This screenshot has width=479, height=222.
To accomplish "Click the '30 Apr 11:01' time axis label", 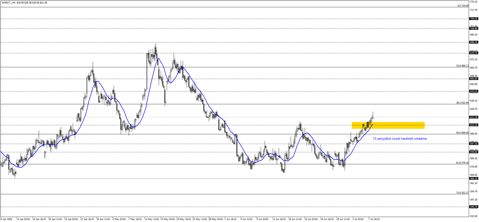I will (103, 219).
